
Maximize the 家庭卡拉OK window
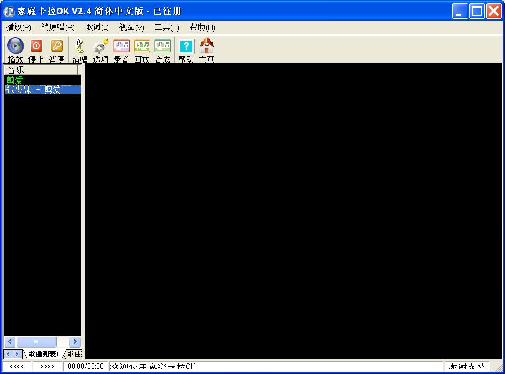[477, 11]
